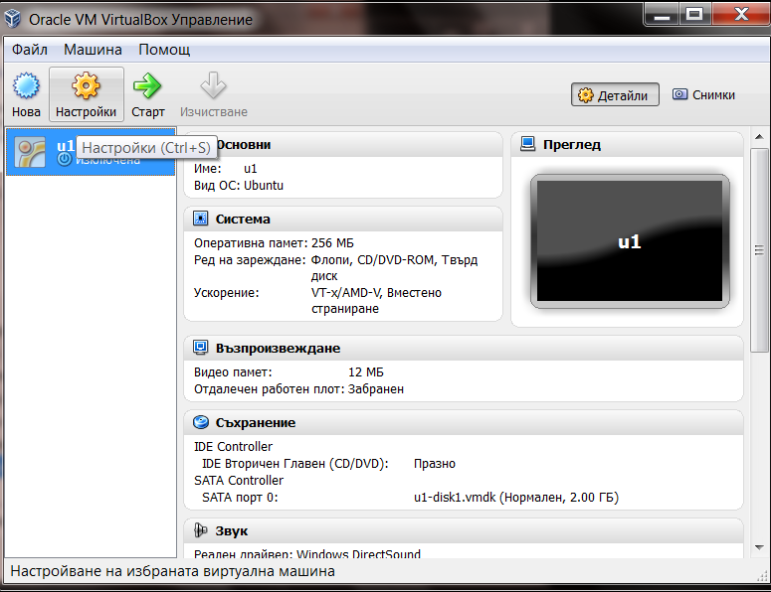Click the details pane vertical scrollbar
Viewport: 771px width, 592px height.
[759, 248]
